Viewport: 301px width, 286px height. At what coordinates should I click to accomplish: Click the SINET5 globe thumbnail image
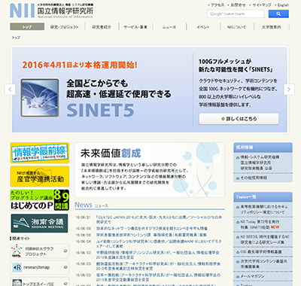40,98
